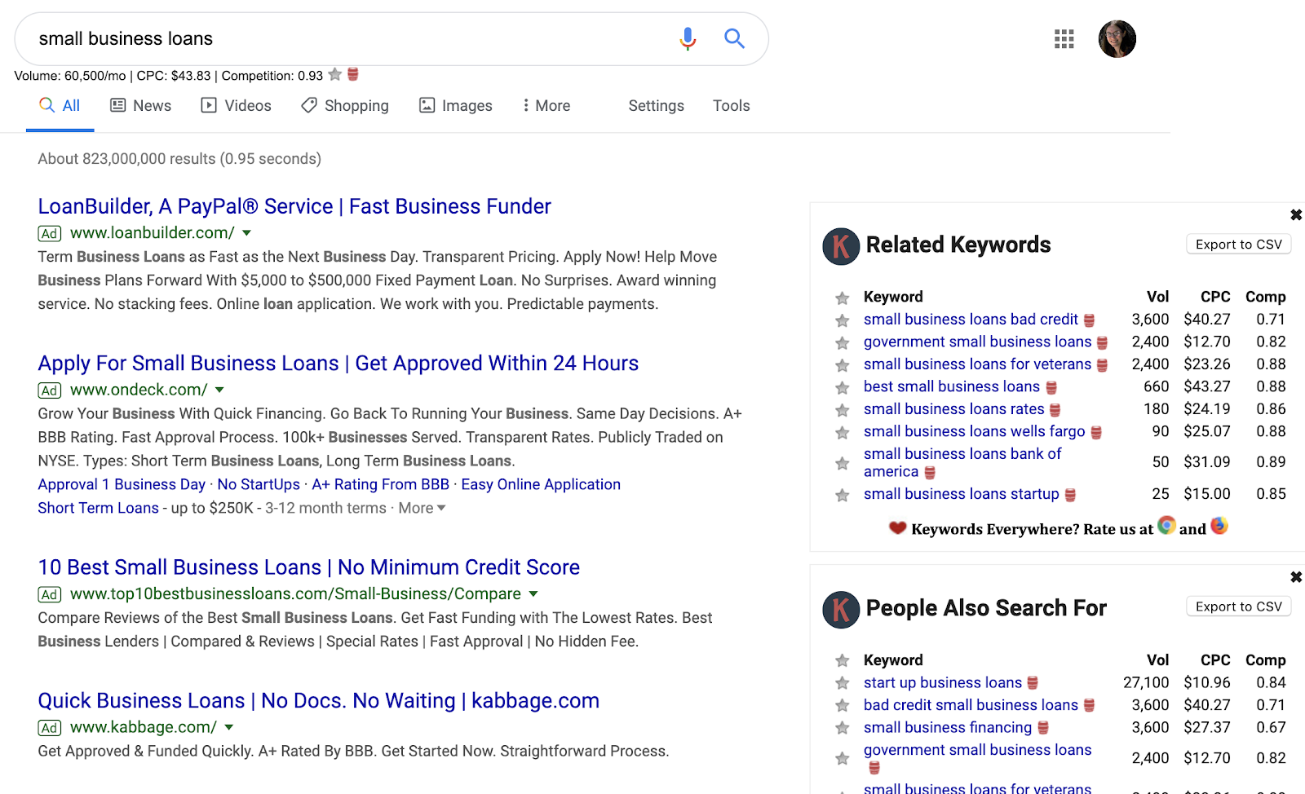Open 'Apply For Small Business Loans' ad link
The image size is (1305, 794).
(x=338, y=364)
